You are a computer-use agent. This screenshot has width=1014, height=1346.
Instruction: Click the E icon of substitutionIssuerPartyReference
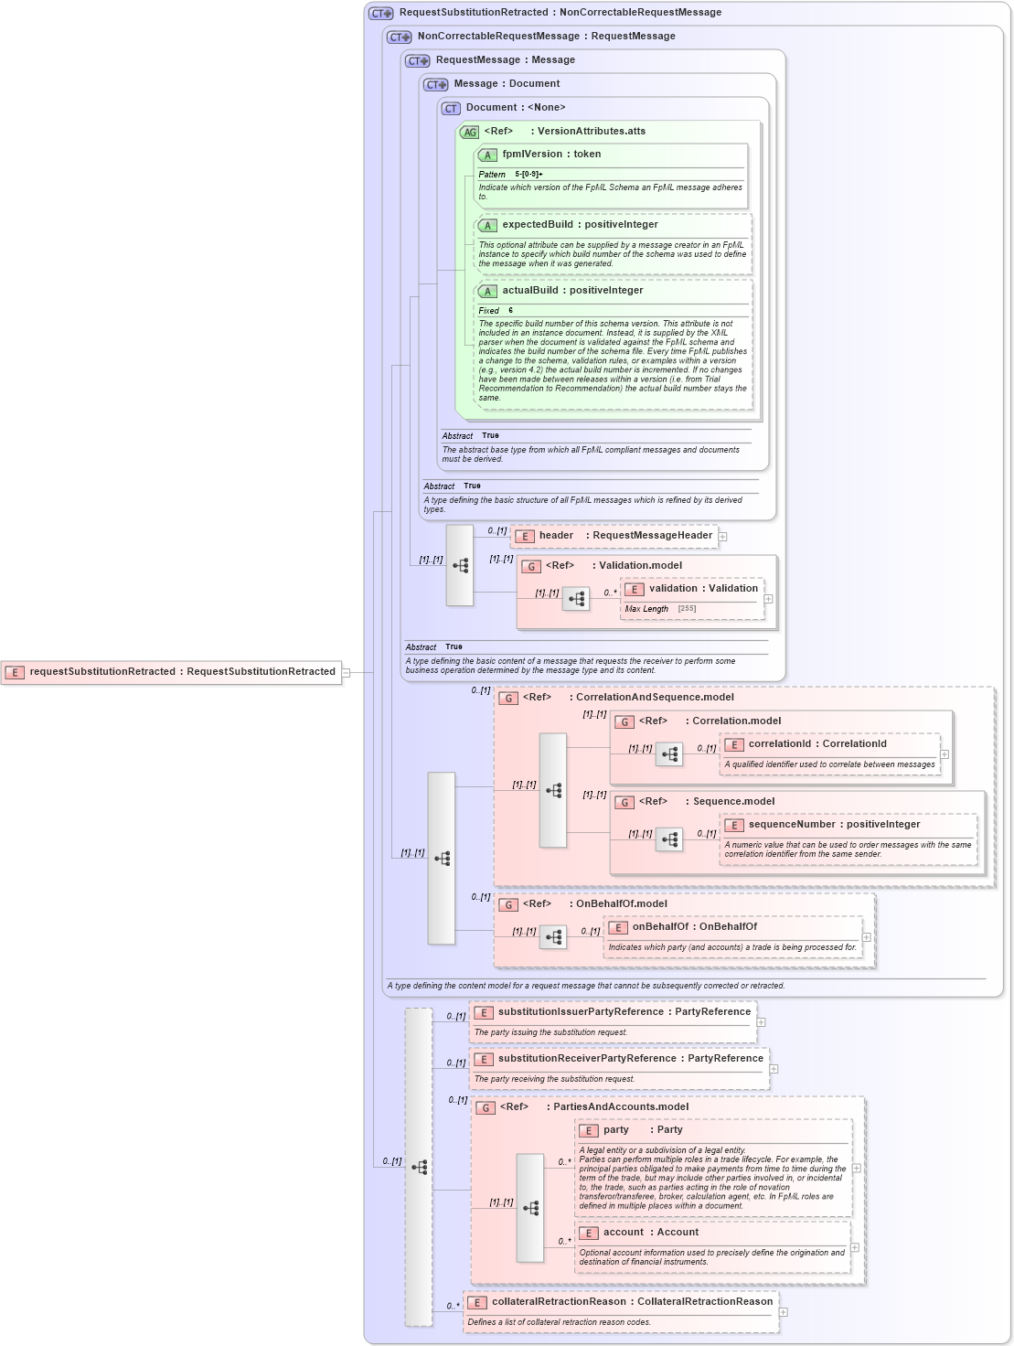(x=484, y=1012)
